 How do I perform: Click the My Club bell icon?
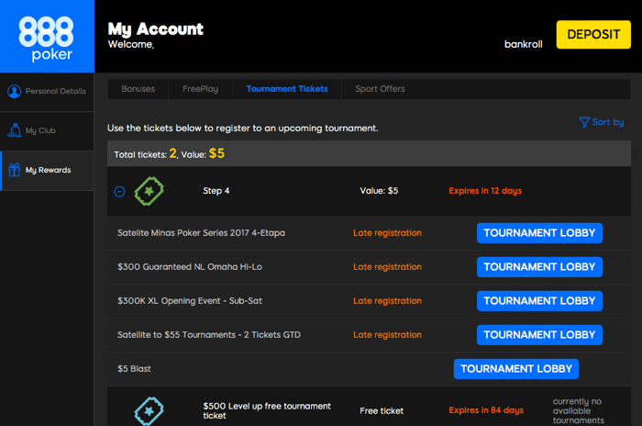pyautogui.click(x=15, y=130)
